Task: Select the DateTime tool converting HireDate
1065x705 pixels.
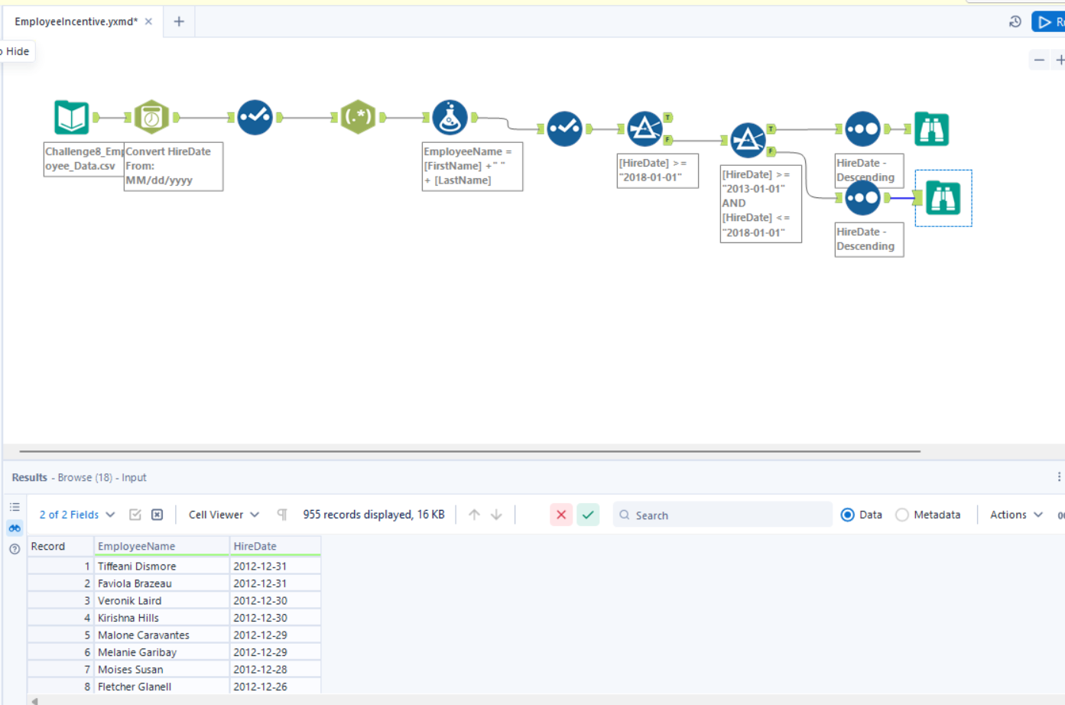Action: [x=151, y=118]
